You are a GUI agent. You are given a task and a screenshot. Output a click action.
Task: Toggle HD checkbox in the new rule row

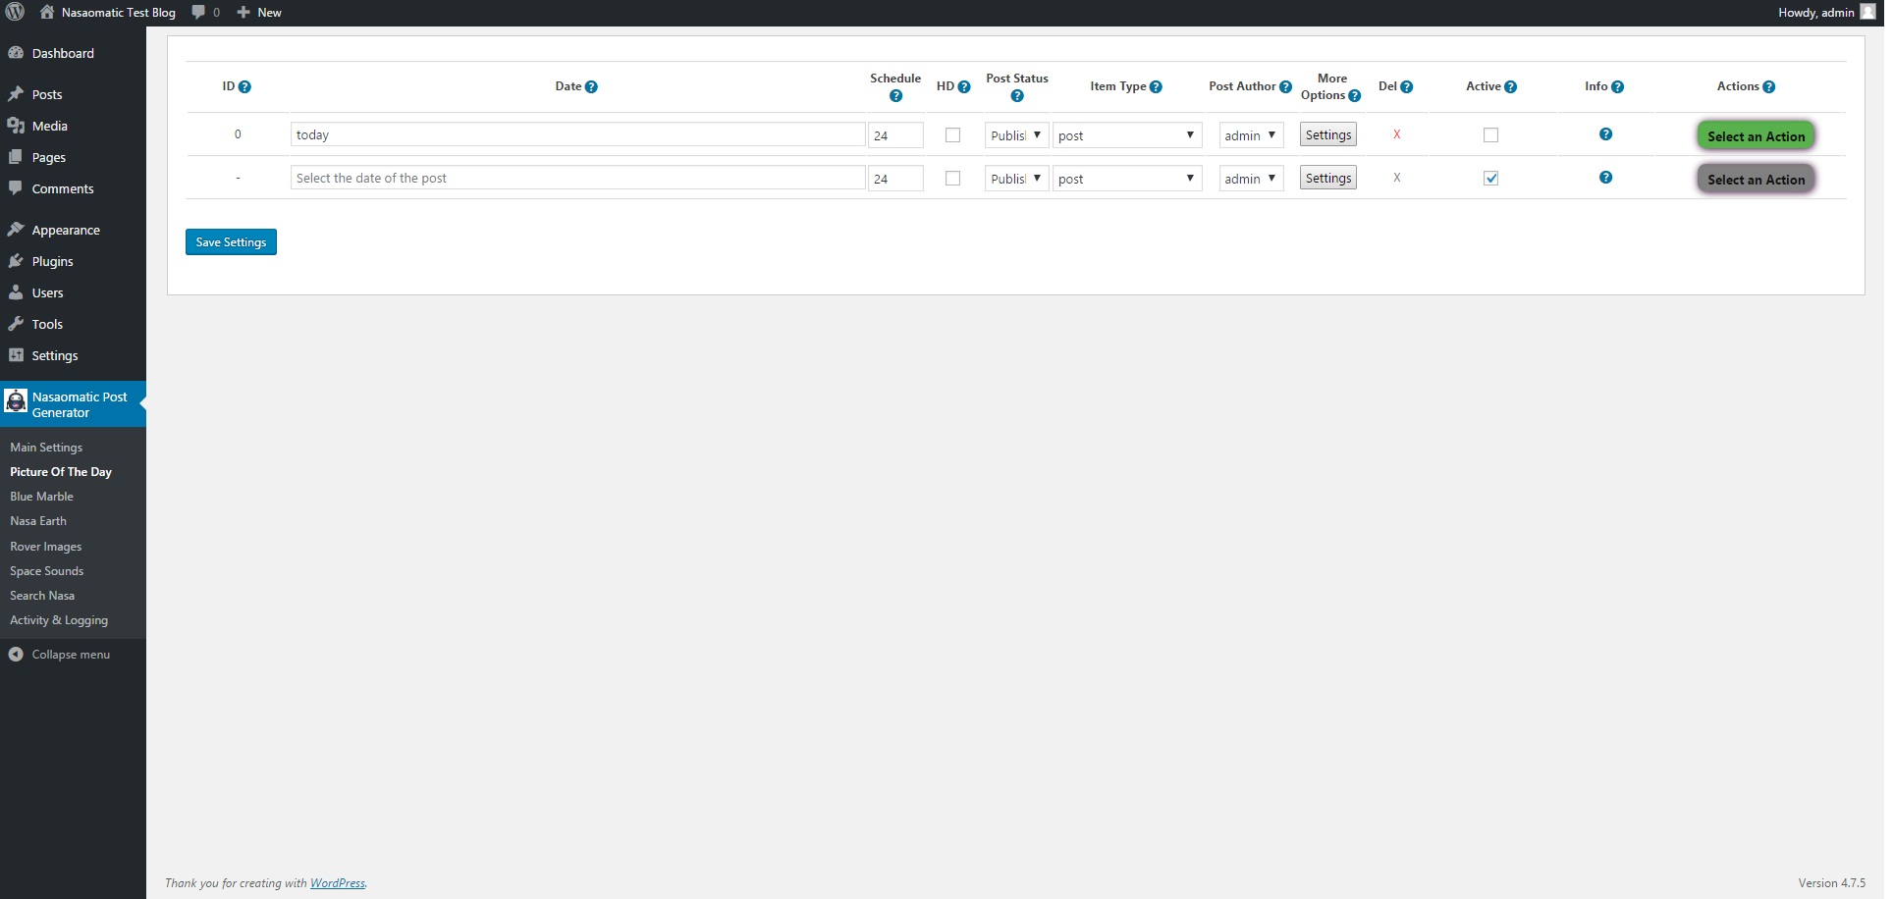(952, 179)
